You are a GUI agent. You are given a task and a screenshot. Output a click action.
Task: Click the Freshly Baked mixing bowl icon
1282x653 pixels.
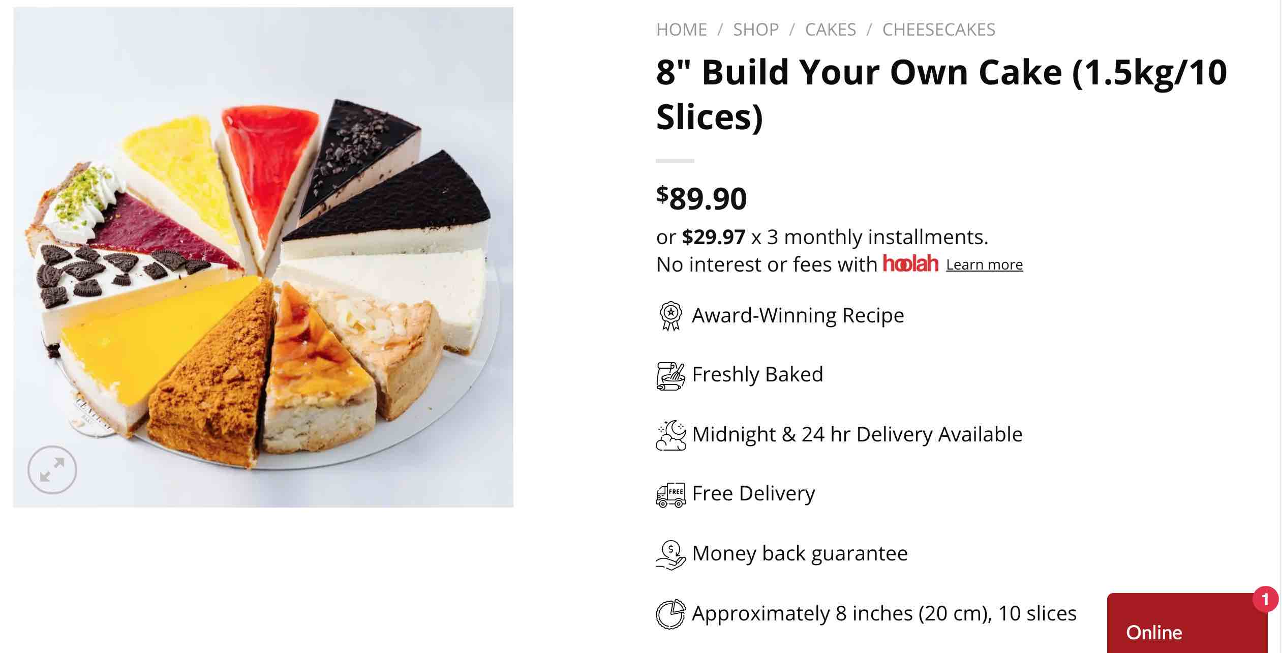click(x=670, y=376)
